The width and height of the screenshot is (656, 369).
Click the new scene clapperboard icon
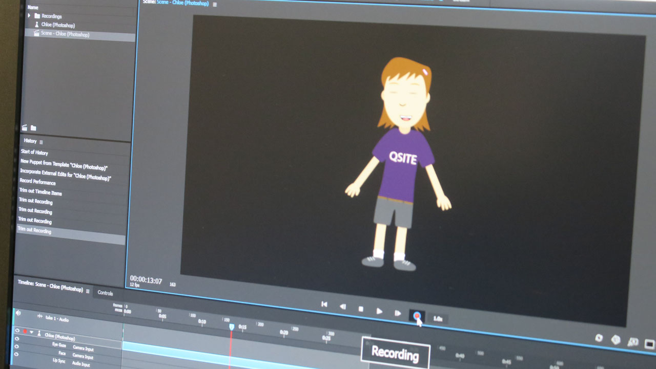[x=24, y=127]
